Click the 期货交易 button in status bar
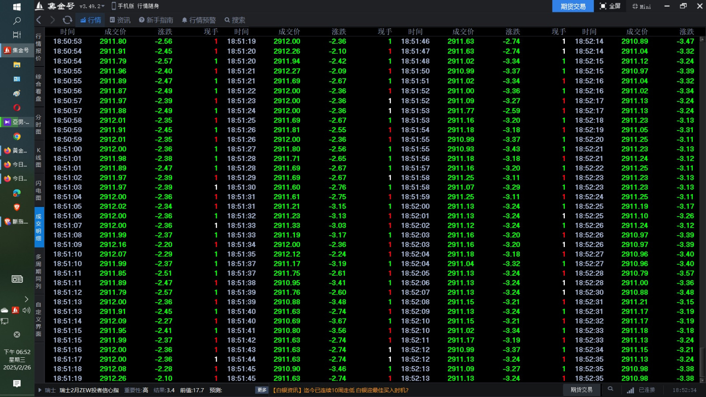This screenshot has width=706, height=397. coord(582,390)
